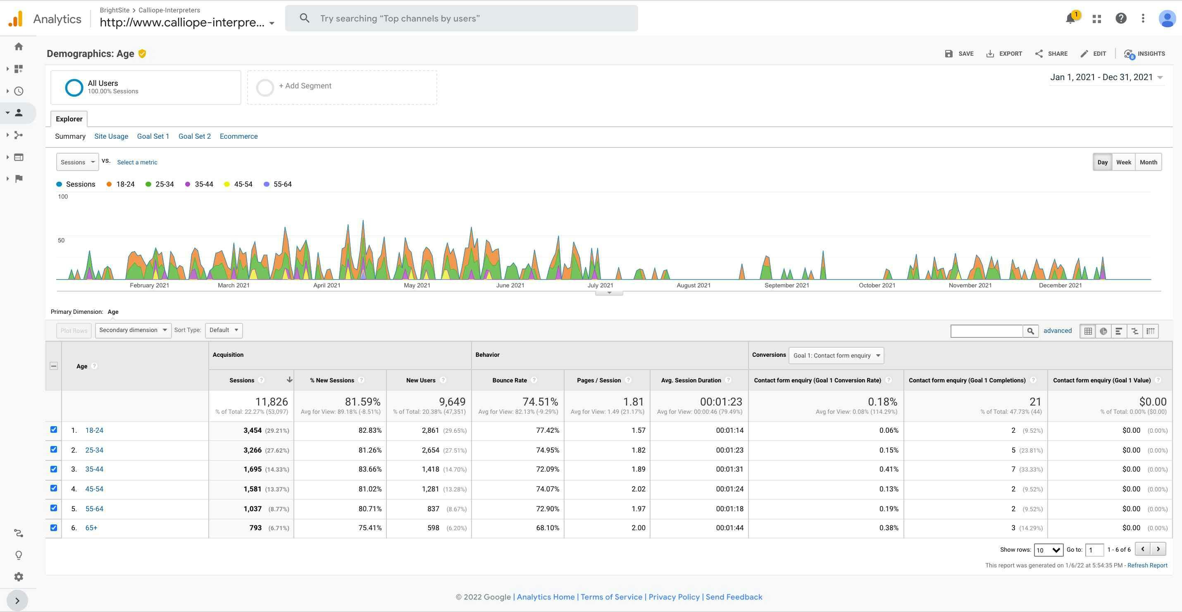
Task: Open Realtime reports clock icon in sidebar
Action: pyautogui.click(x=19, y=91)
